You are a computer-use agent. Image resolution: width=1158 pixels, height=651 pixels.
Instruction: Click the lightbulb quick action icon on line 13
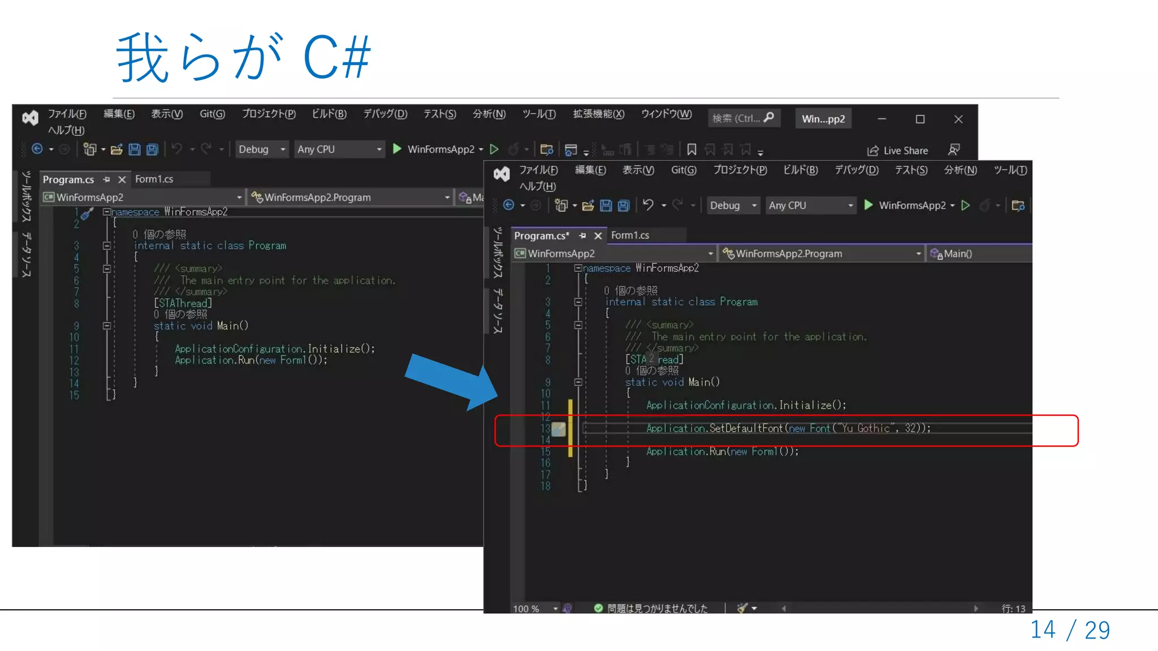[x=558, y=429]
